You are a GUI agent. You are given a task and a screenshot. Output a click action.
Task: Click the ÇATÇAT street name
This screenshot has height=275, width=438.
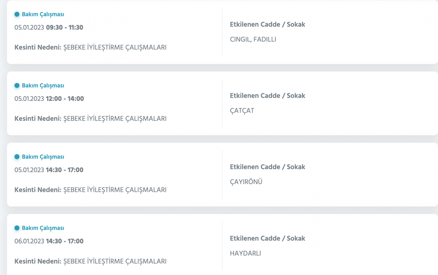pyautogui.click(x=242, y=110)
